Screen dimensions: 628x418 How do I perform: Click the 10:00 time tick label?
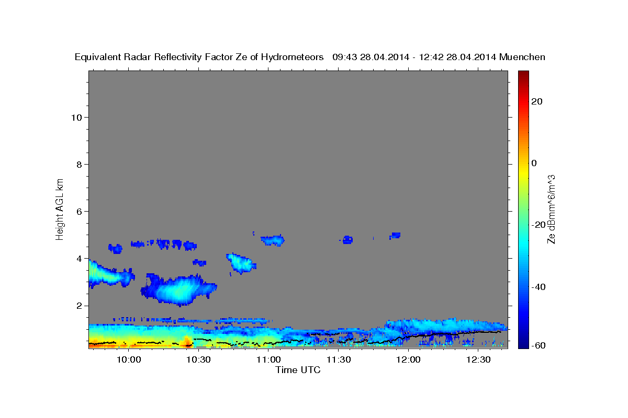click(128, 360)
